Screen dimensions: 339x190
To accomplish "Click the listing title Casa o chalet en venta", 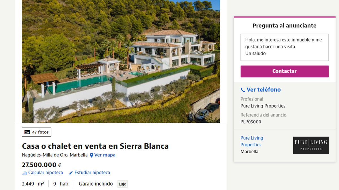I will click(x=95, y=146).
